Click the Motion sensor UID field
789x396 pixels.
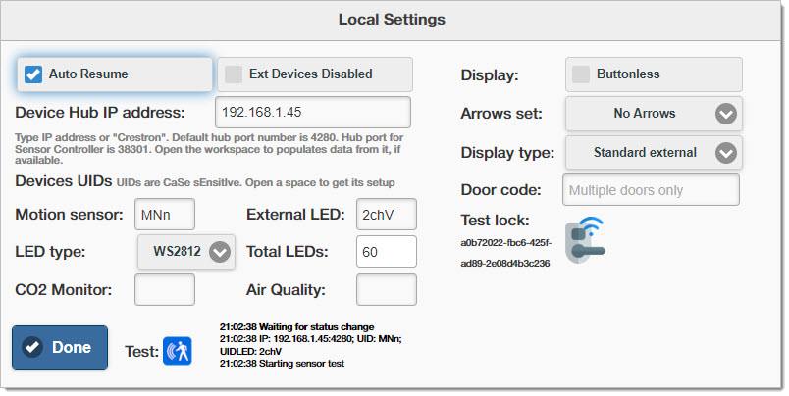(165, 215)
